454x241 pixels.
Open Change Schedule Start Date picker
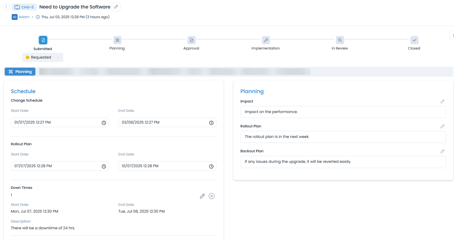coord(104,123)
